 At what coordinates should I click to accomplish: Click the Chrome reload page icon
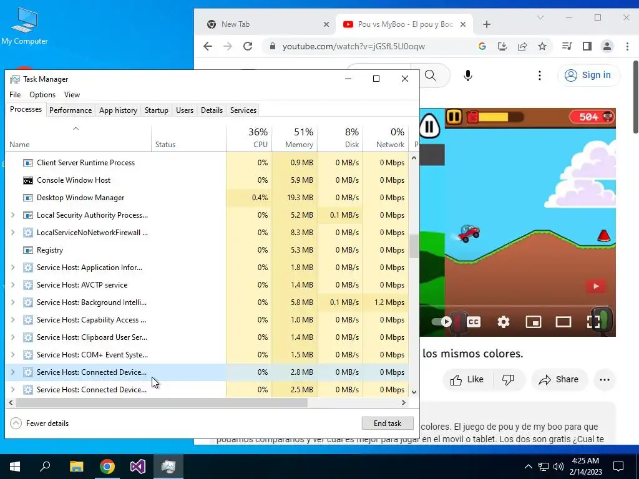tap(248, 46)
